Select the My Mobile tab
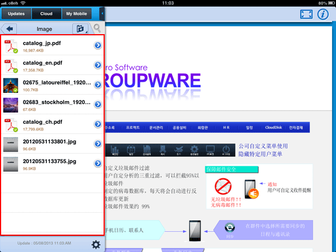This screenshot has width=336, height=252. [x=77, y=13]
